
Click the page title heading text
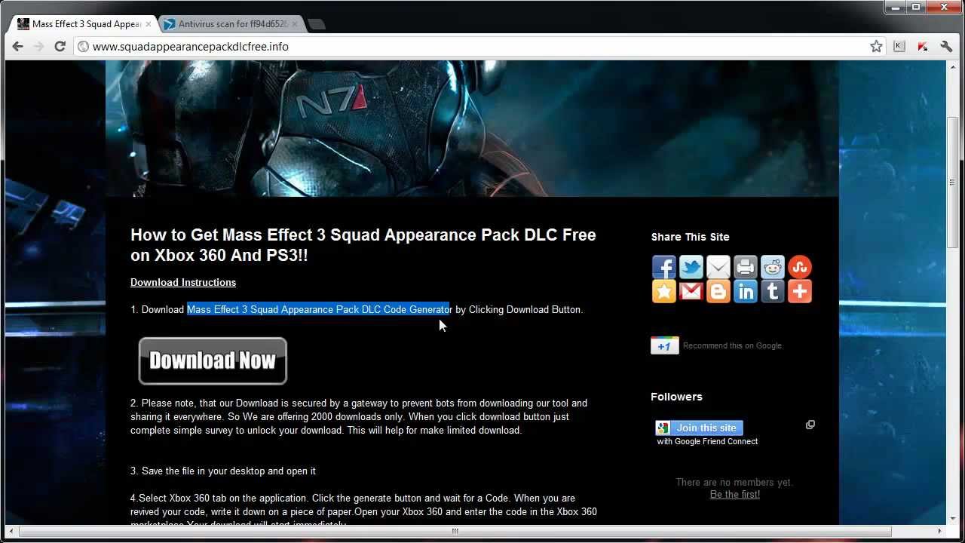(x=363, y=245)
